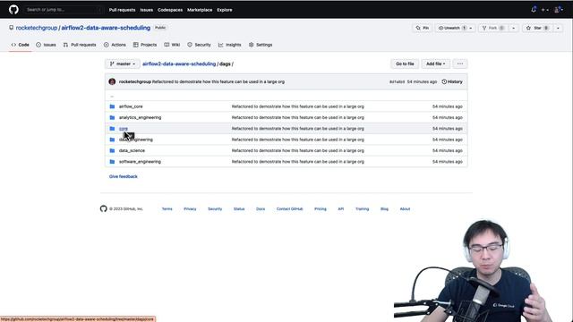Open the repository Security tab

(199, 45)
